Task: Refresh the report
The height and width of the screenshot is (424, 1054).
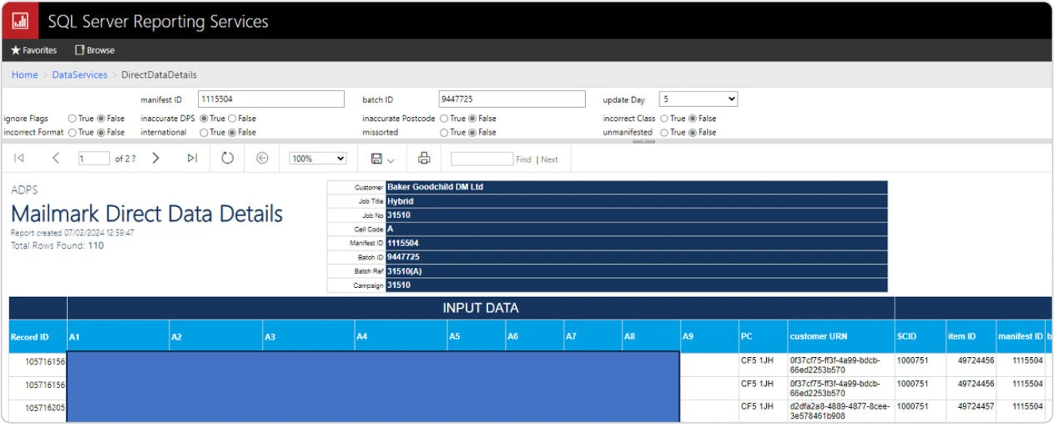Action: (227, 159)
